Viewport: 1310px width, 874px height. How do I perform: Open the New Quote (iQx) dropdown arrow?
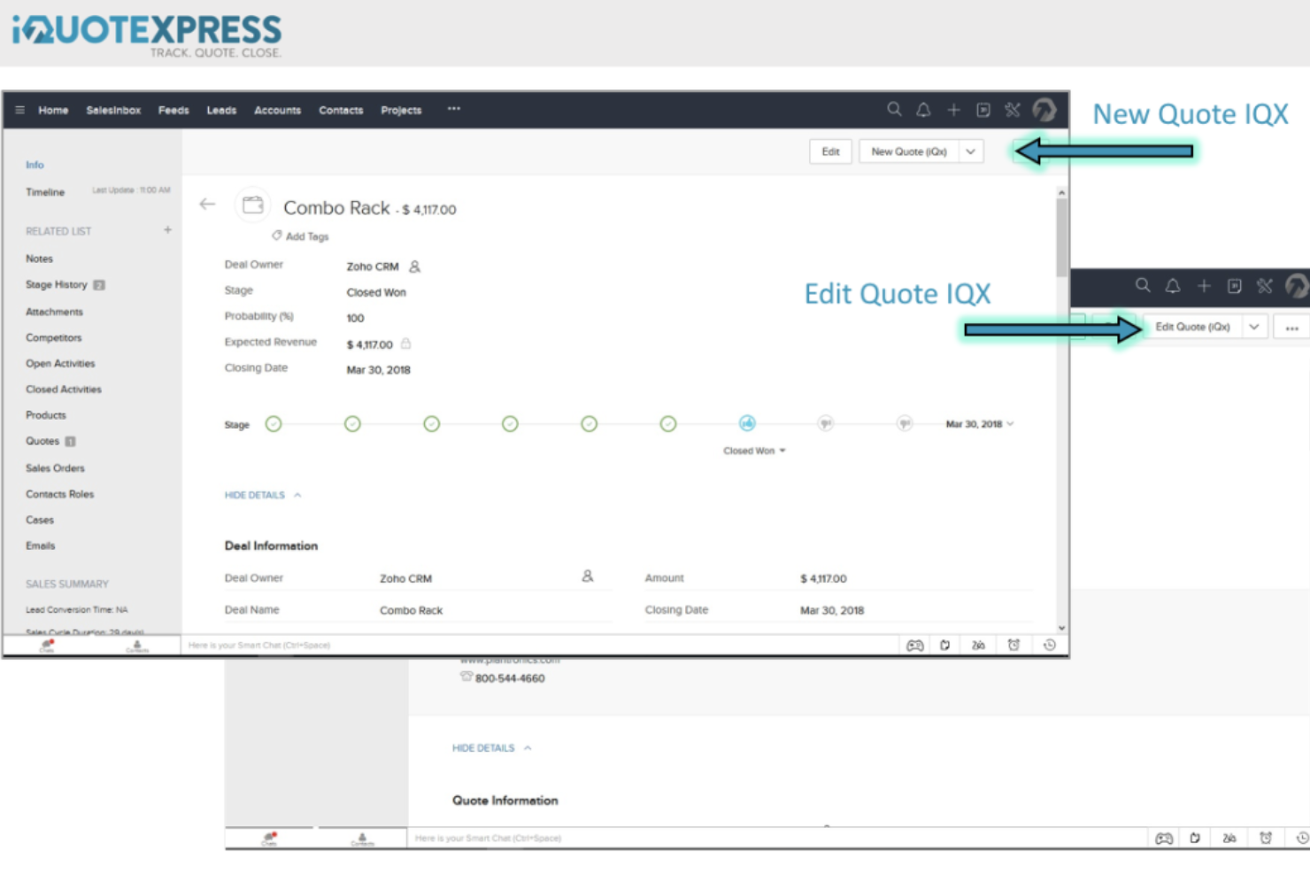point(971,151)
